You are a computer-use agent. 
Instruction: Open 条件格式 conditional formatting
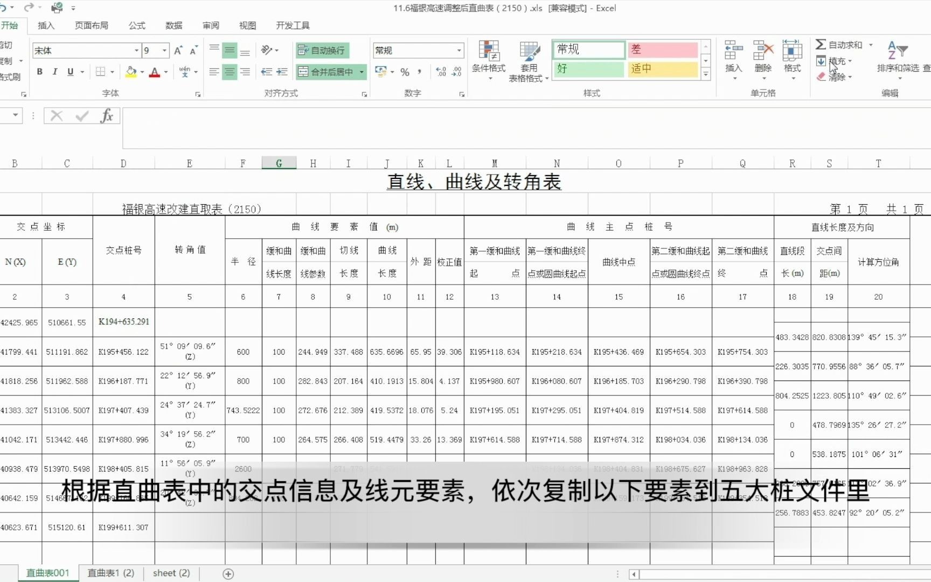point(489,61)
